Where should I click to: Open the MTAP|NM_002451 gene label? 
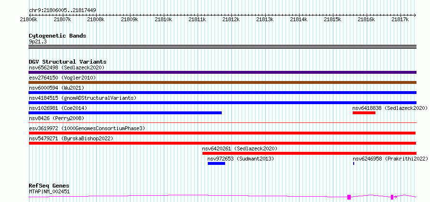coord(49,191)
